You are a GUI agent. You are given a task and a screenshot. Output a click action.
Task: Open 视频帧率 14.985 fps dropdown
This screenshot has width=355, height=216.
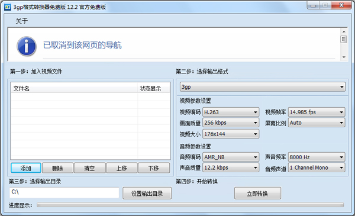[317, 112]
